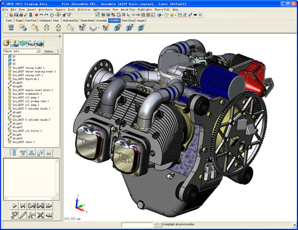Image resolution: width=298 pixels, height=230 pixels.
Task: Click the red record button icon
Action: [36, 15]
